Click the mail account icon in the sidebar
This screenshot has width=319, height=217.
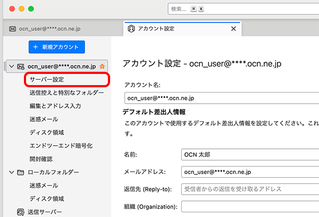pyautogui.click(x=21, y=66)
